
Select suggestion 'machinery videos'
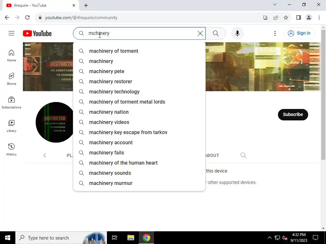point(139,122)
